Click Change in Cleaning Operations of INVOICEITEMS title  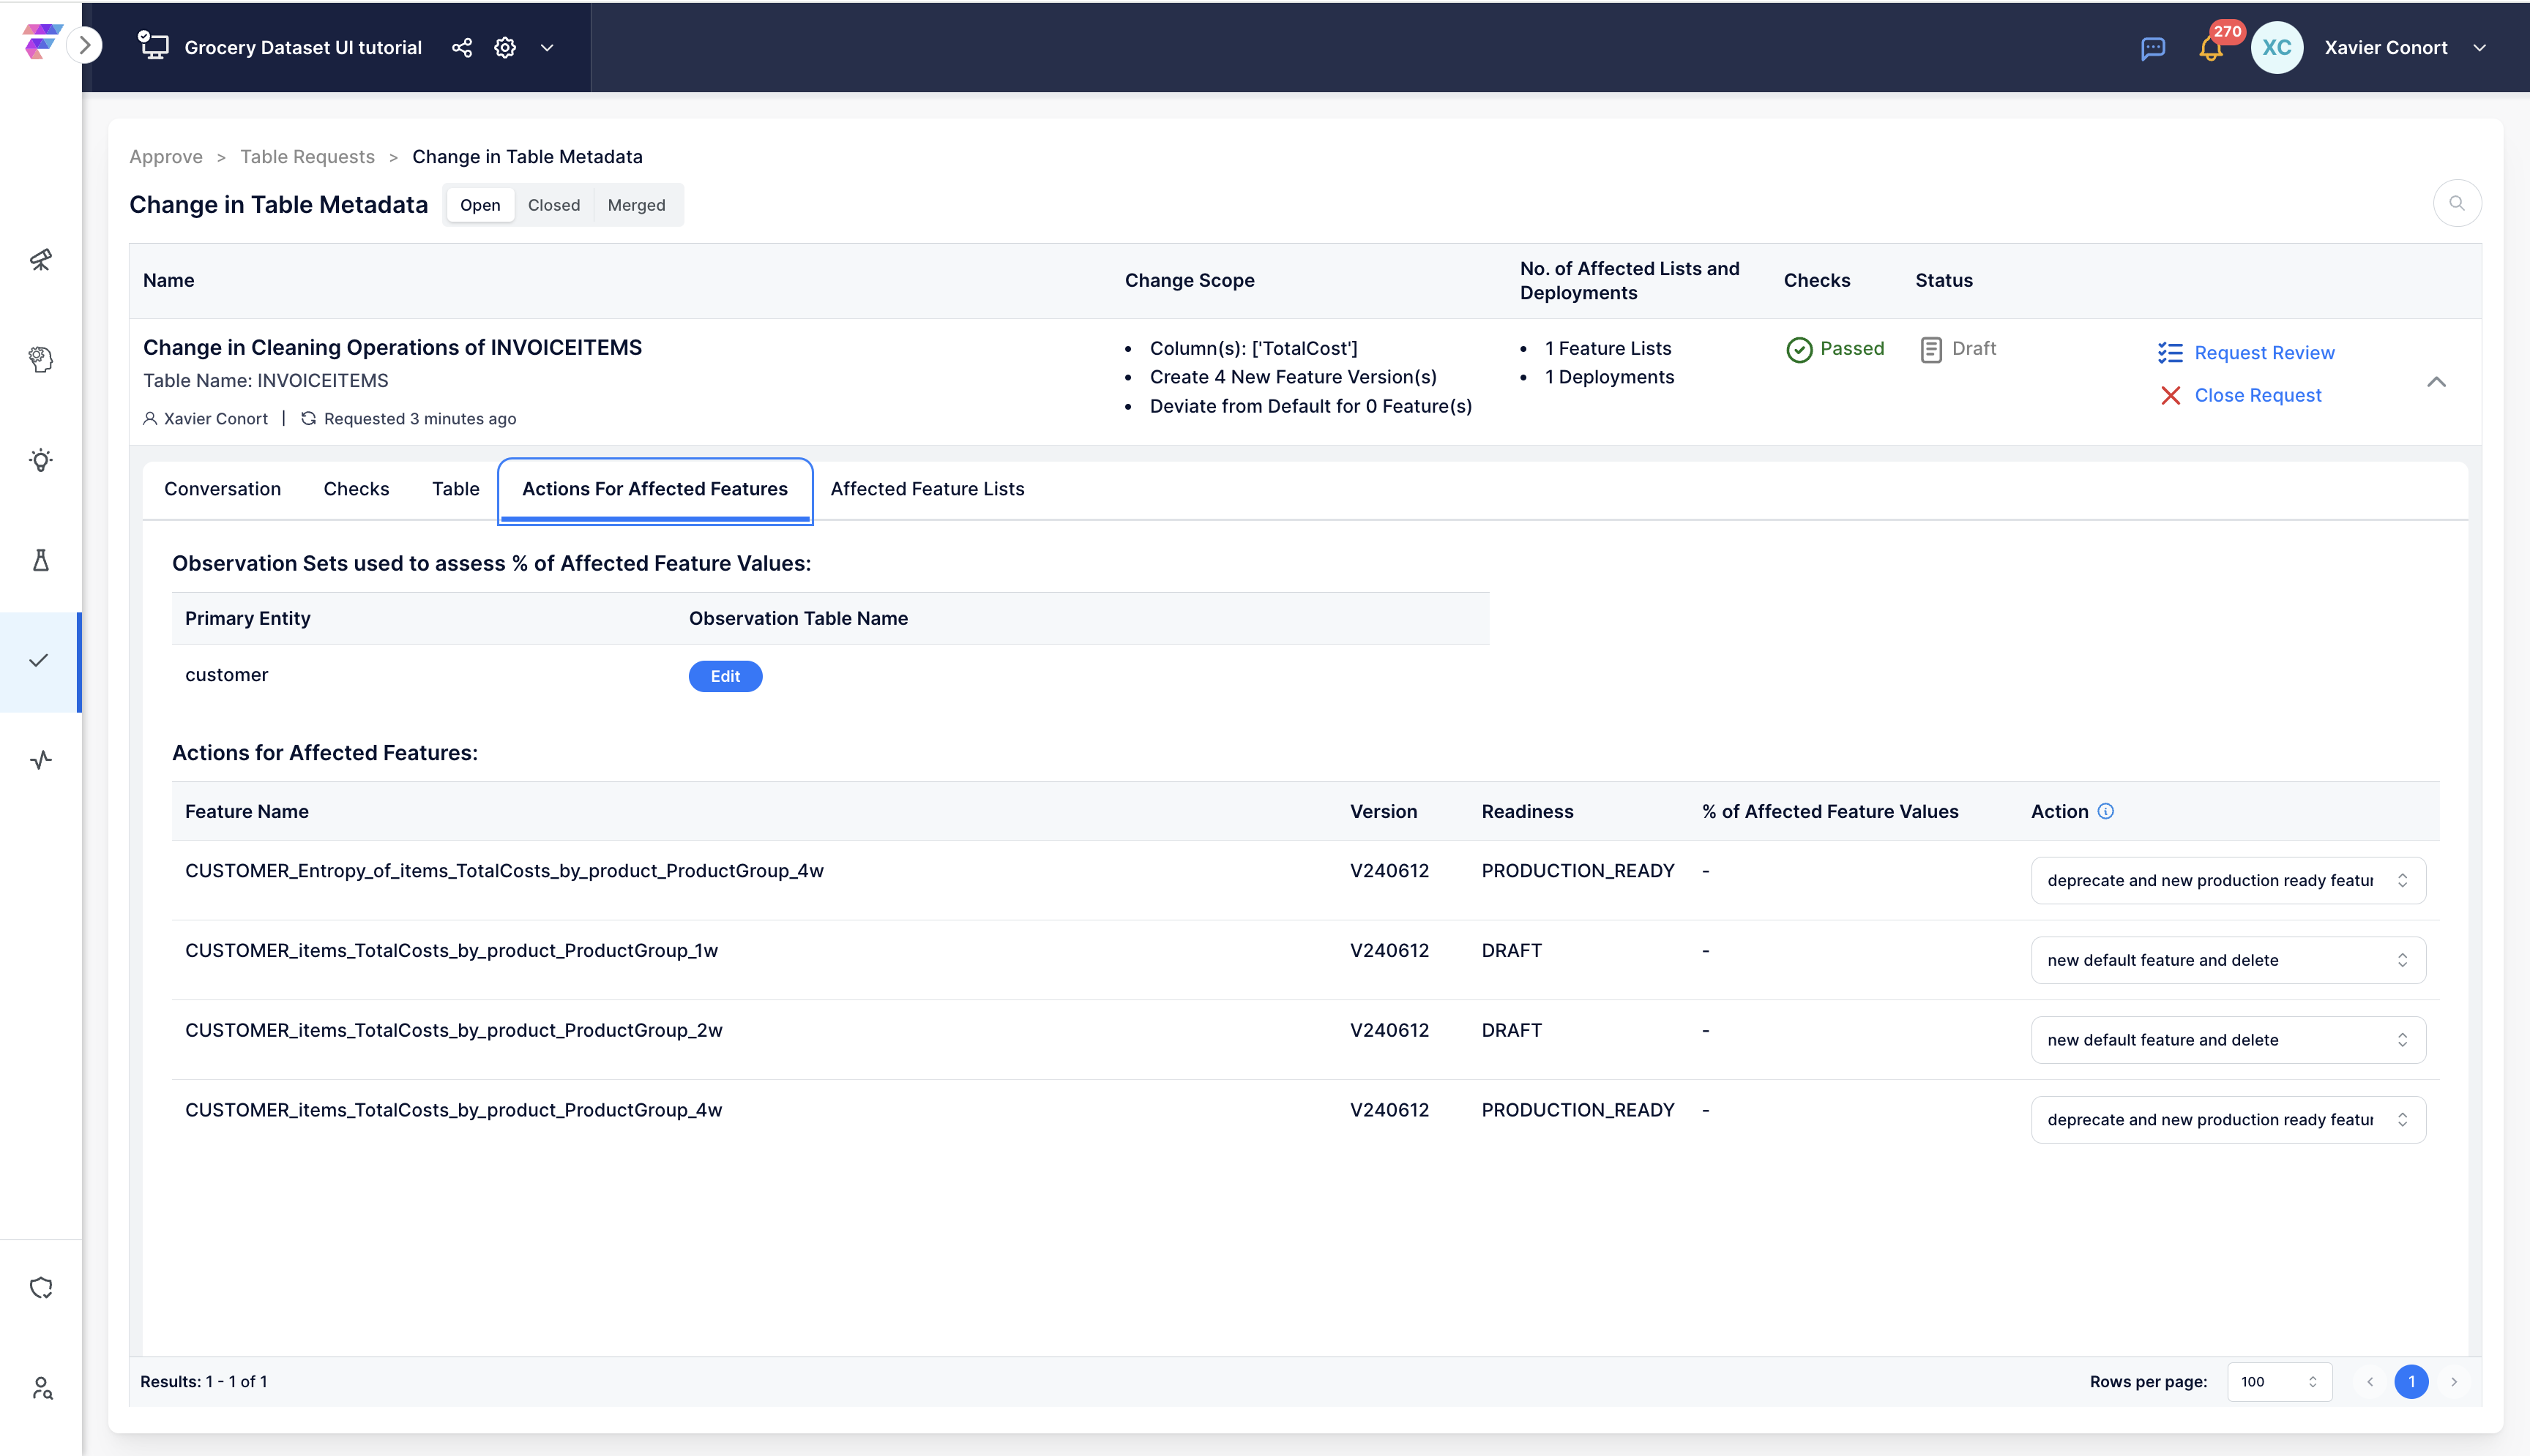(392, 347)
